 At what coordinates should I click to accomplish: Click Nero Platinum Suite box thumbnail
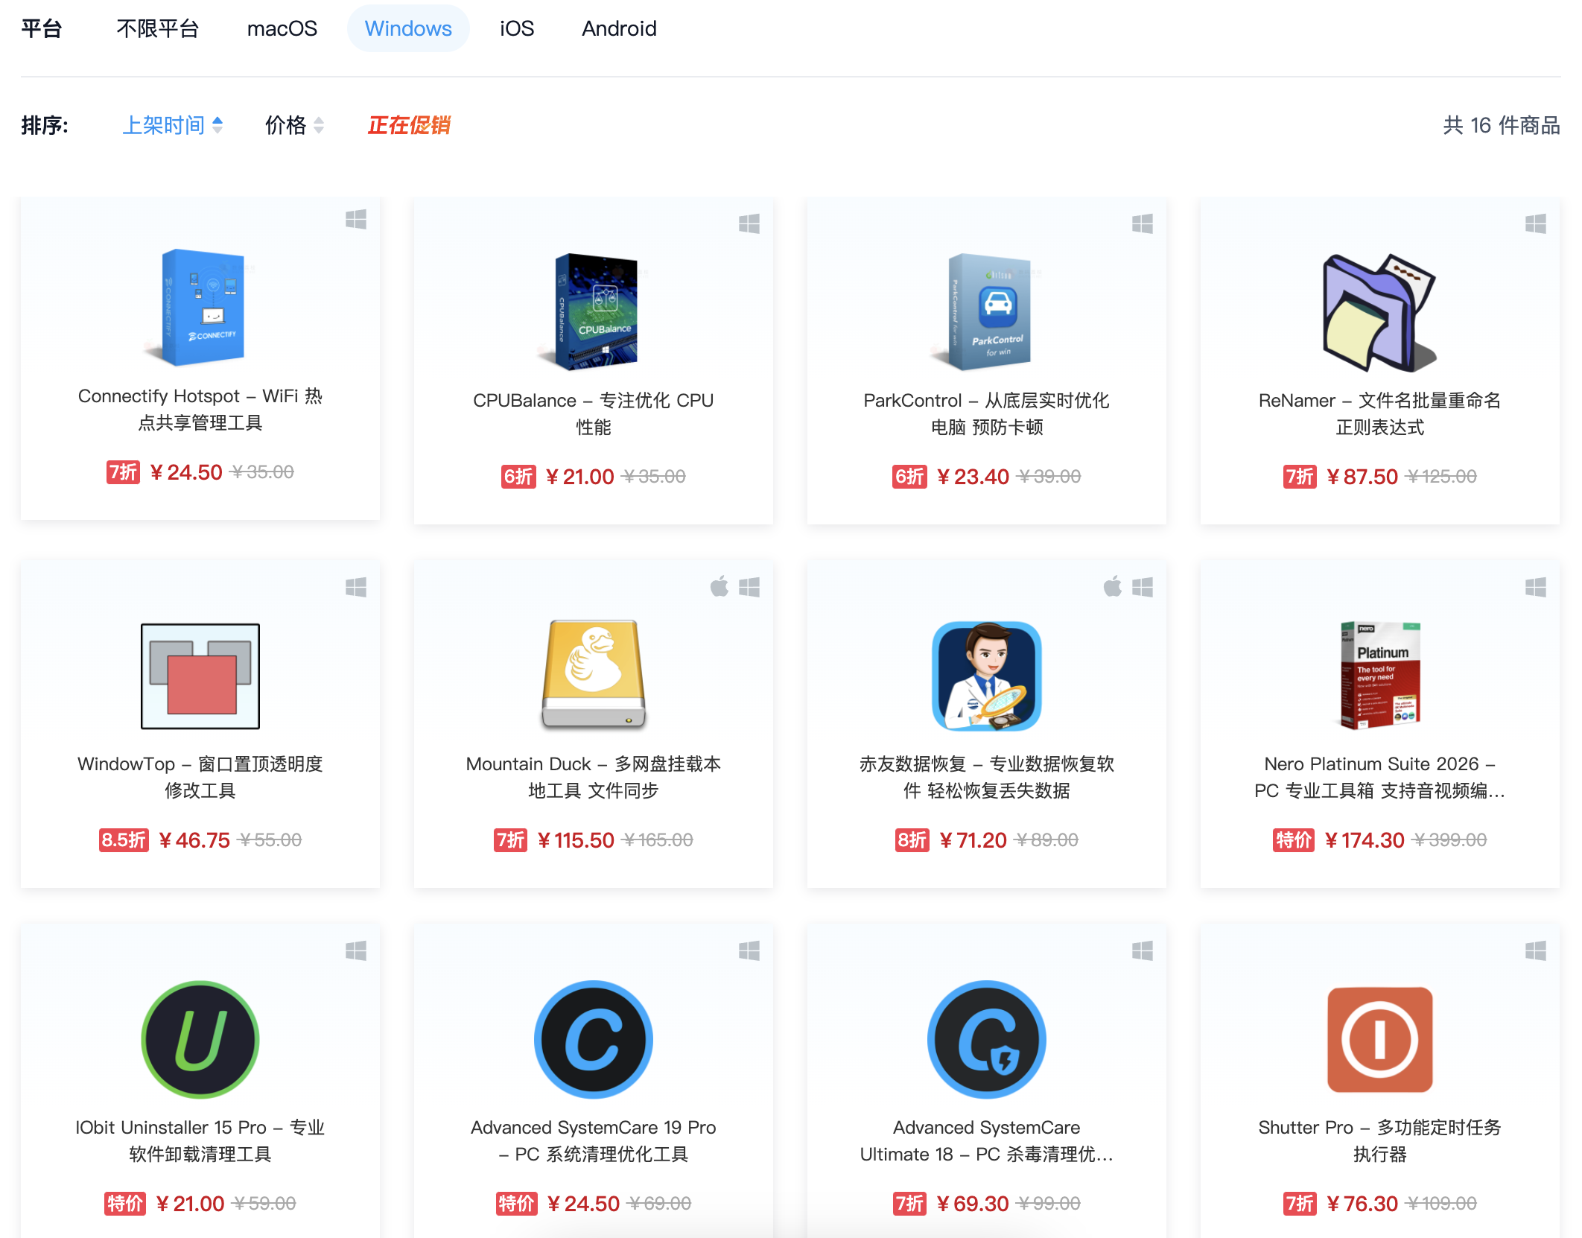[x=1379, y=674]
